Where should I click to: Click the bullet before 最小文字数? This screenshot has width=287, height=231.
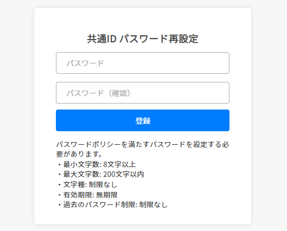tap(59, 164)
